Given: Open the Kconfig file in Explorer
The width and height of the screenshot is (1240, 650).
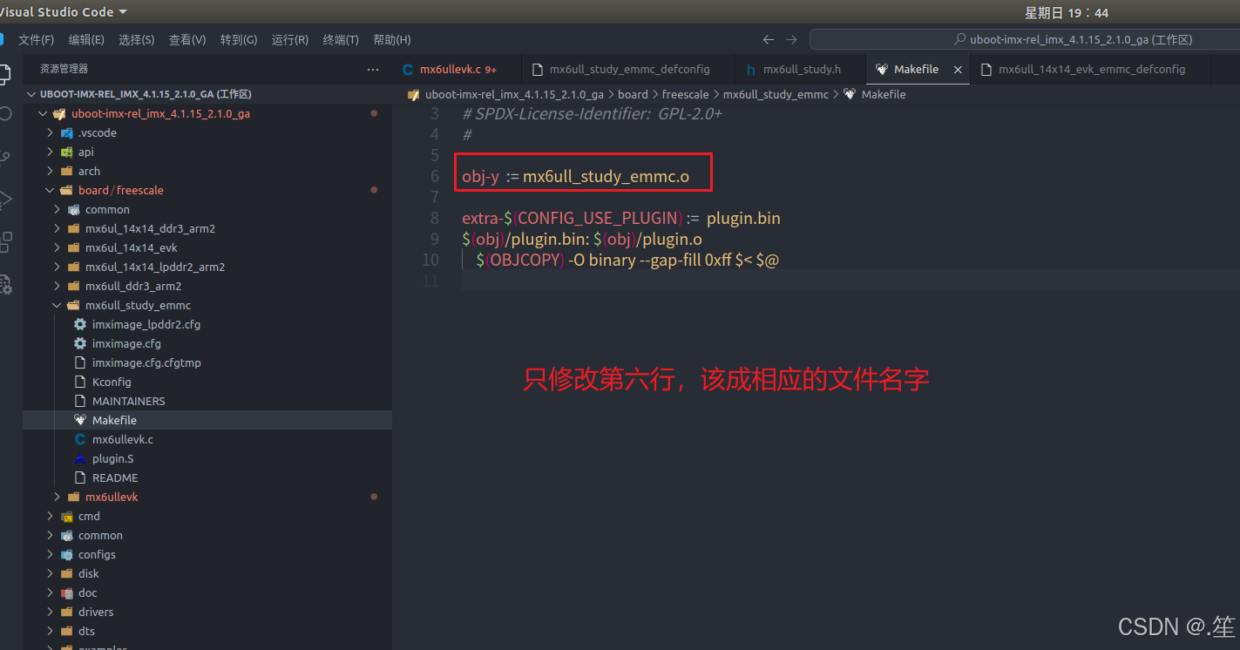Looking at the screenshot, I should pos(114,382).
